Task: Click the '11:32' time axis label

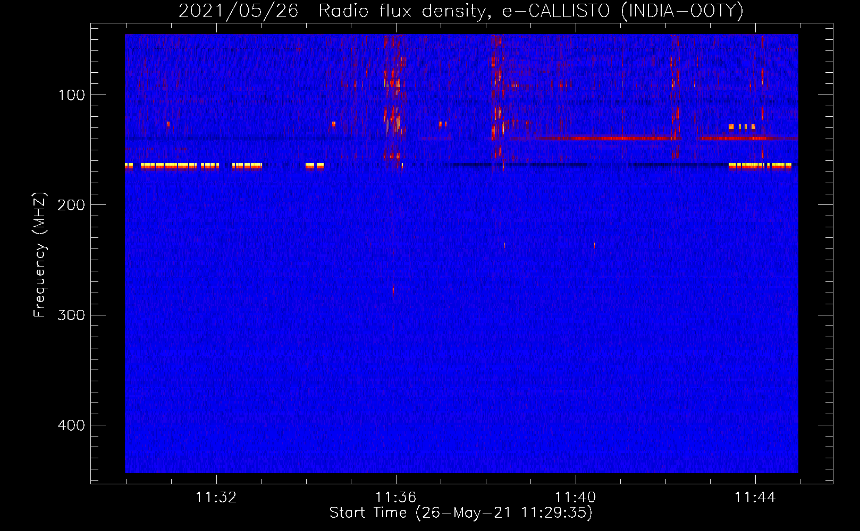Action: tap(216, 498)
